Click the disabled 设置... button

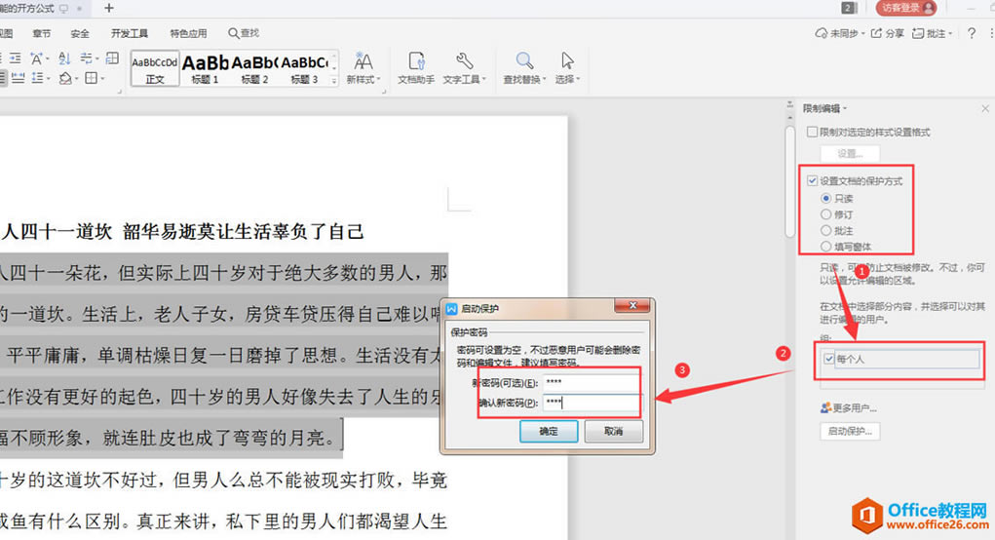tap(851, 153)
